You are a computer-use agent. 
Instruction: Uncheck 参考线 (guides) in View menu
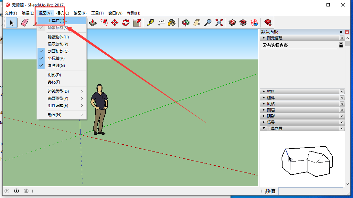[56, 66]
